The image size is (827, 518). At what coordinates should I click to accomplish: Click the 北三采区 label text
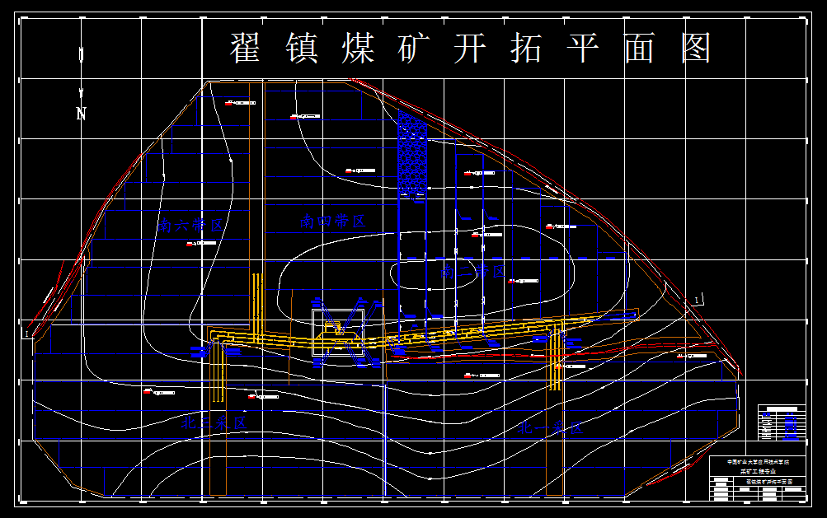coord(213,422)
